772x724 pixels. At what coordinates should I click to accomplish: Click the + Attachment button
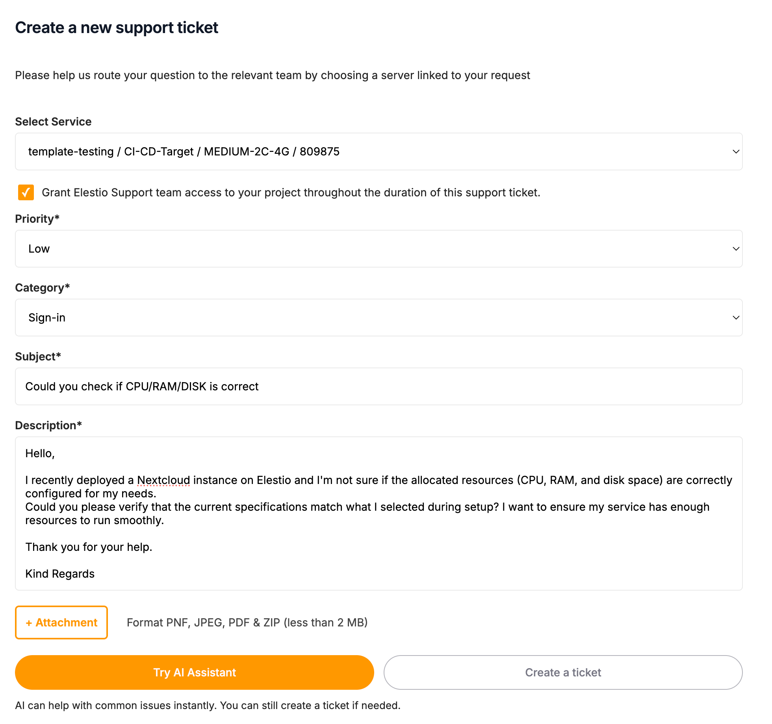61,622
